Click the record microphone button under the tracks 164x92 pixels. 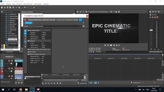pos(16,83)
